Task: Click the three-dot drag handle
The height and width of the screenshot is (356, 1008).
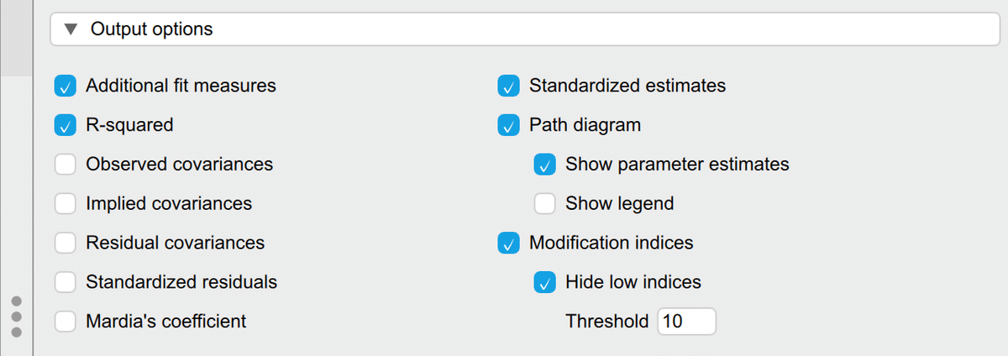Action: point(15,316)
